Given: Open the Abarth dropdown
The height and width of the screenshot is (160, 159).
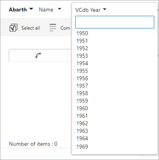Looking at the screenshot, I should (21, 9).
